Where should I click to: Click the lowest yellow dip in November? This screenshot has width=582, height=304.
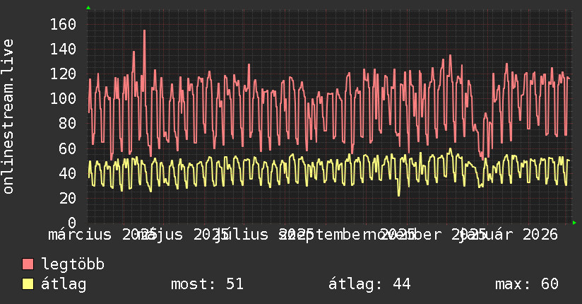click(x=399, y=194)
